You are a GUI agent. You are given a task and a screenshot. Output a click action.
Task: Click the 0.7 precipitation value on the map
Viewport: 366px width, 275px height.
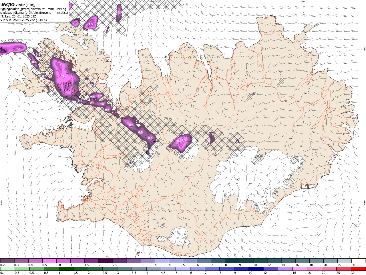click(100, 96)
